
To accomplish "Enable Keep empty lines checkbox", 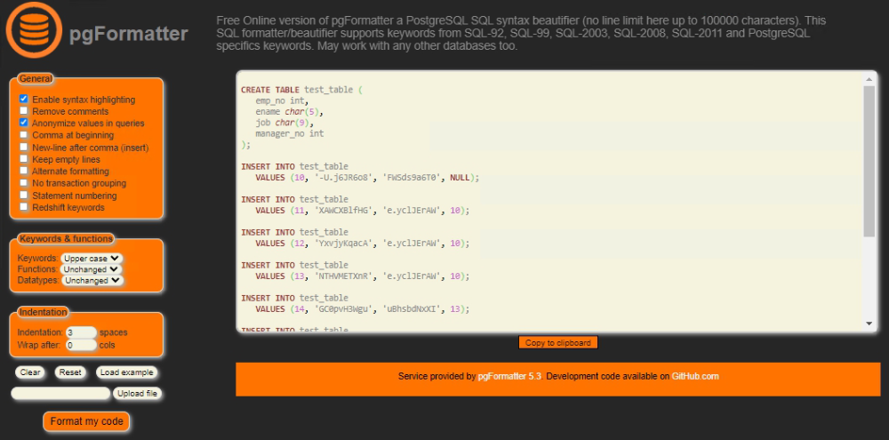I will (x=24, y=159).
